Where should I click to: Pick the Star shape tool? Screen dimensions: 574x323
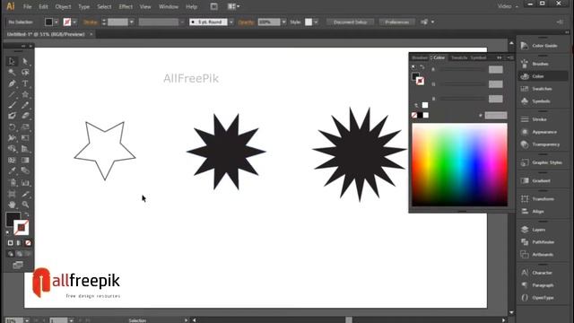pos(25,94)
